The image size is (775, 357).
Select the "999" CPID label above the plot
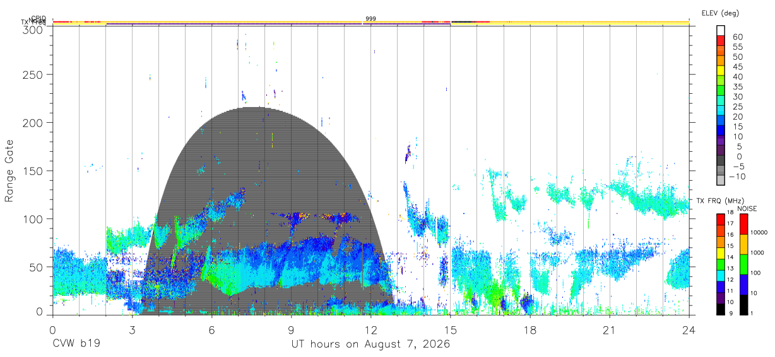pyautogui.click(x=370, y=18)
